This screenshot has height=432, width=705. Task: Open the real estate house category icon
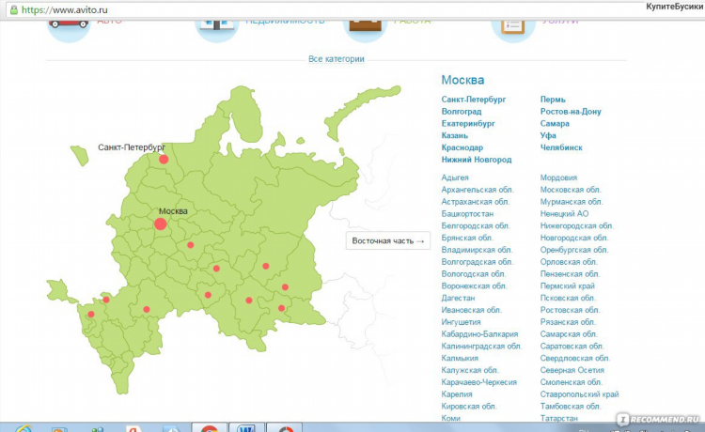pyautogui.click(x=217, y=30)
